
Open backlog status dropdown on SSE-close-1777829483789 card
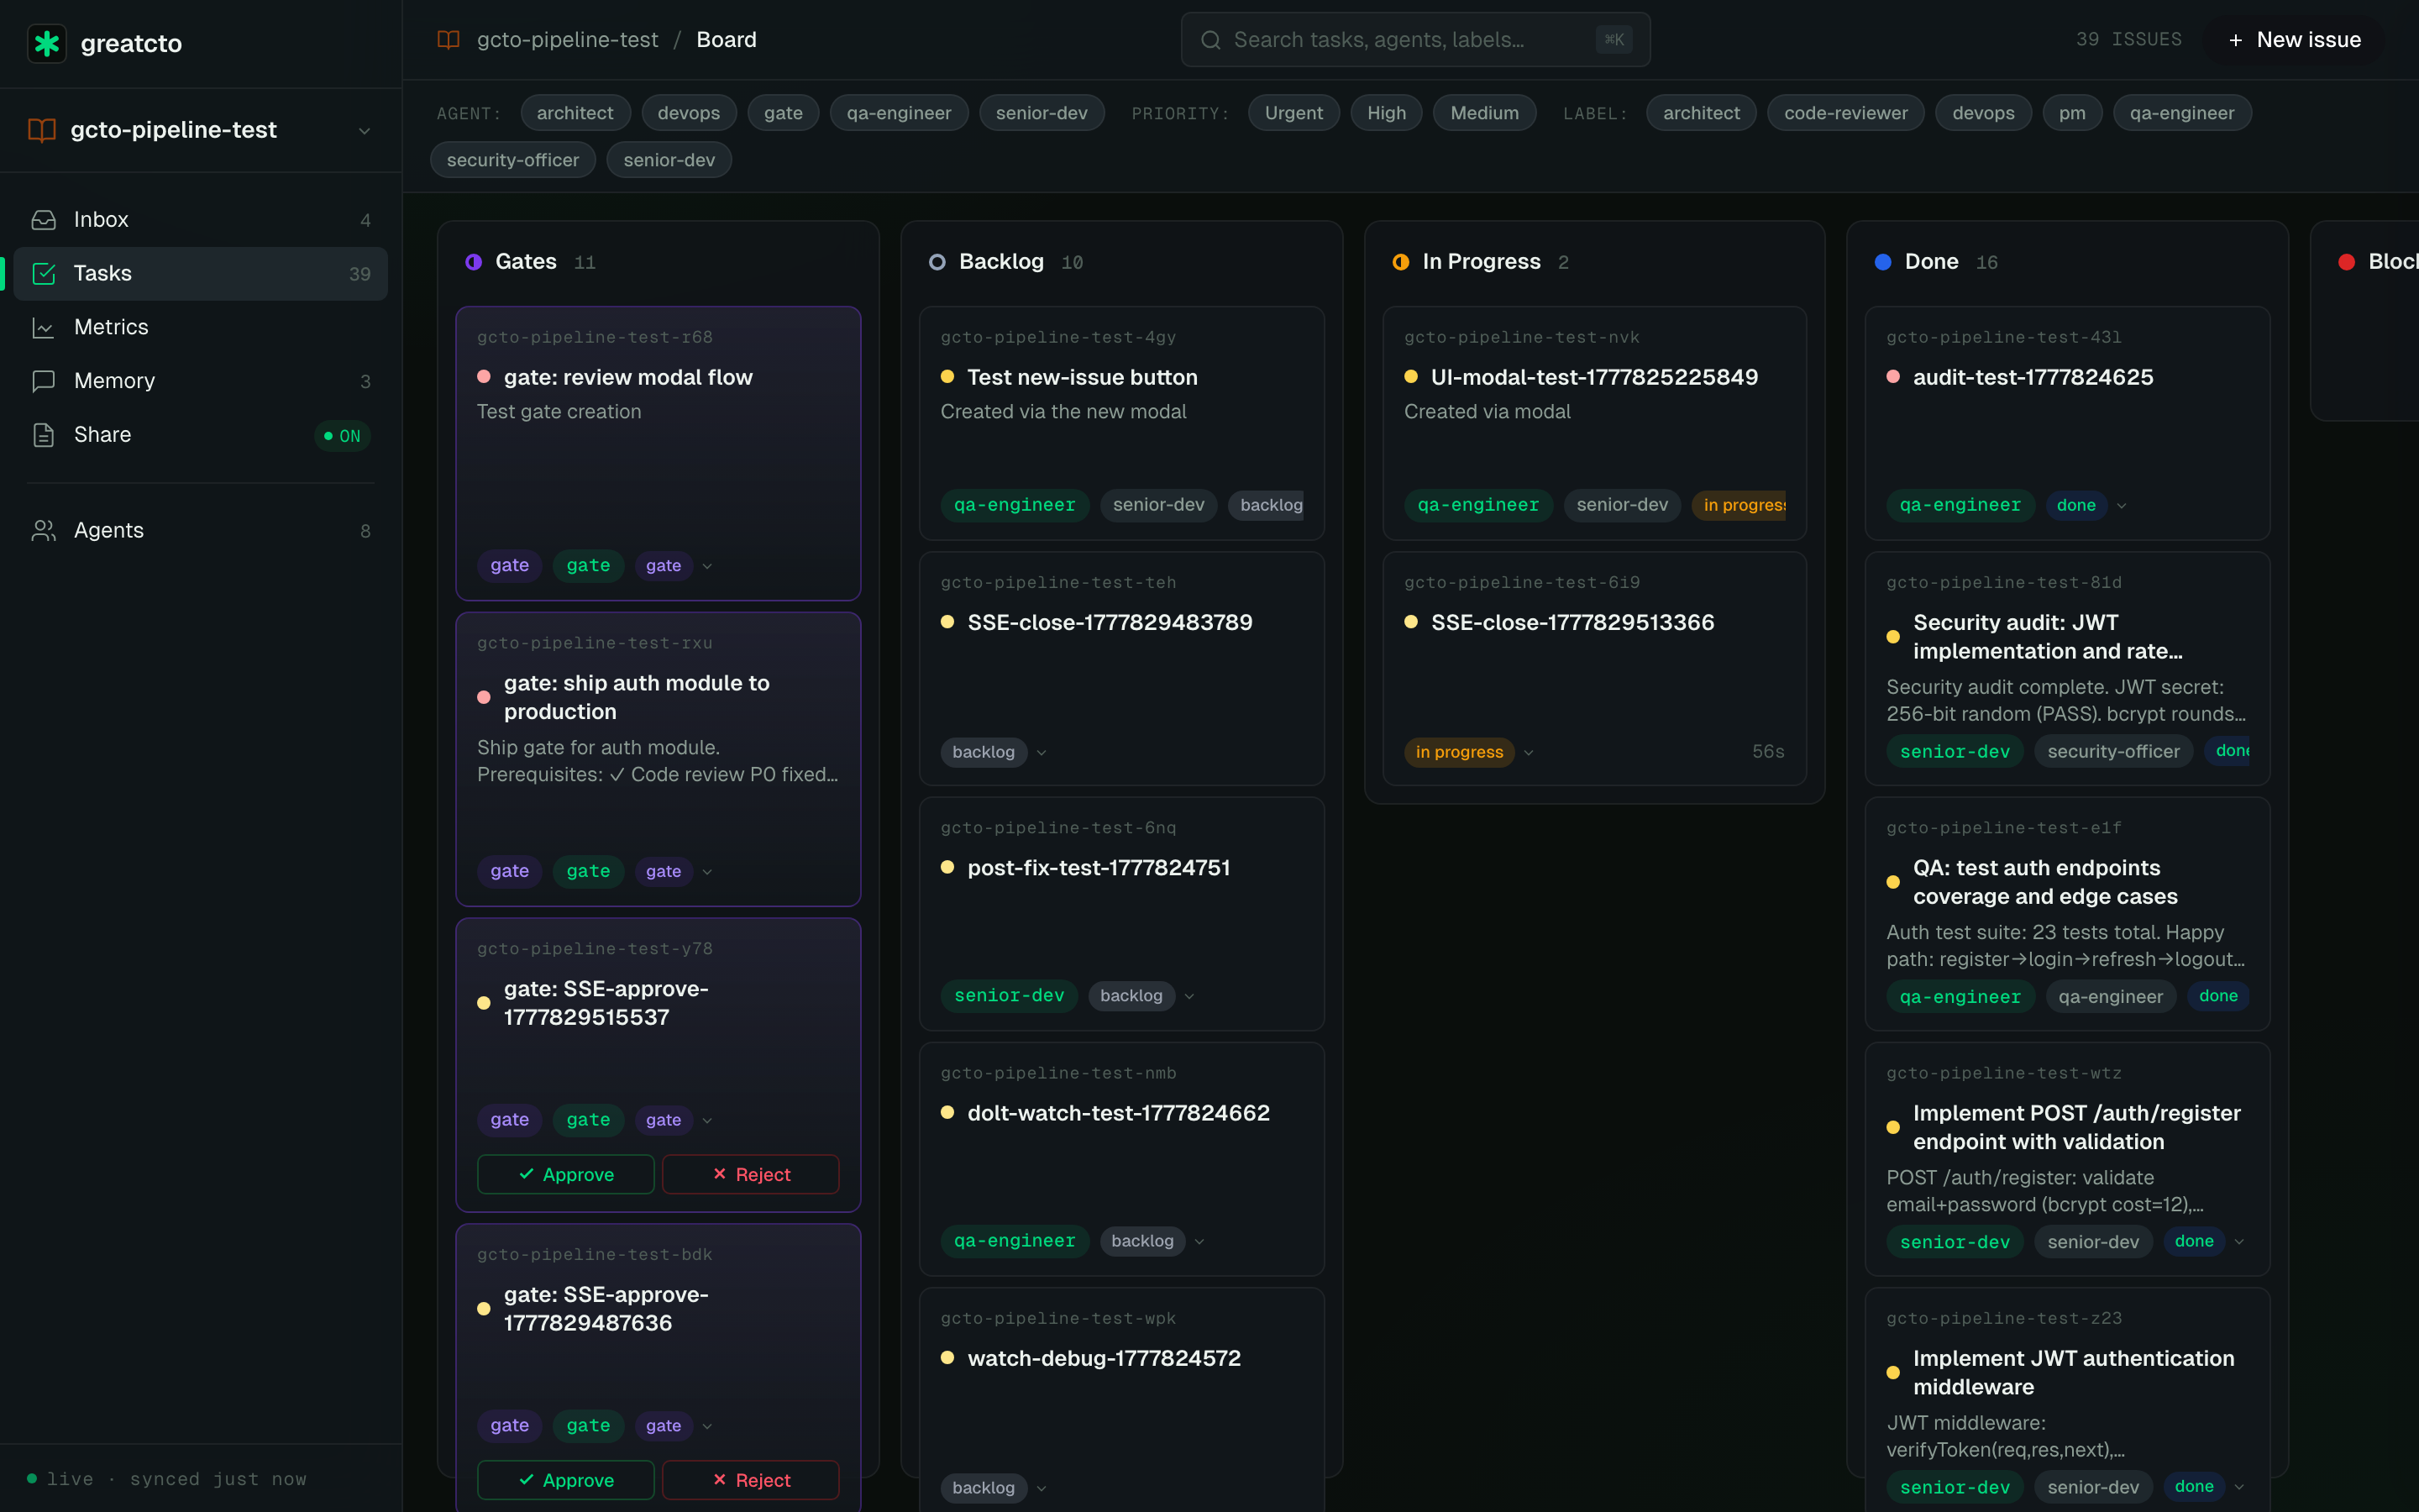[1041, 752]
